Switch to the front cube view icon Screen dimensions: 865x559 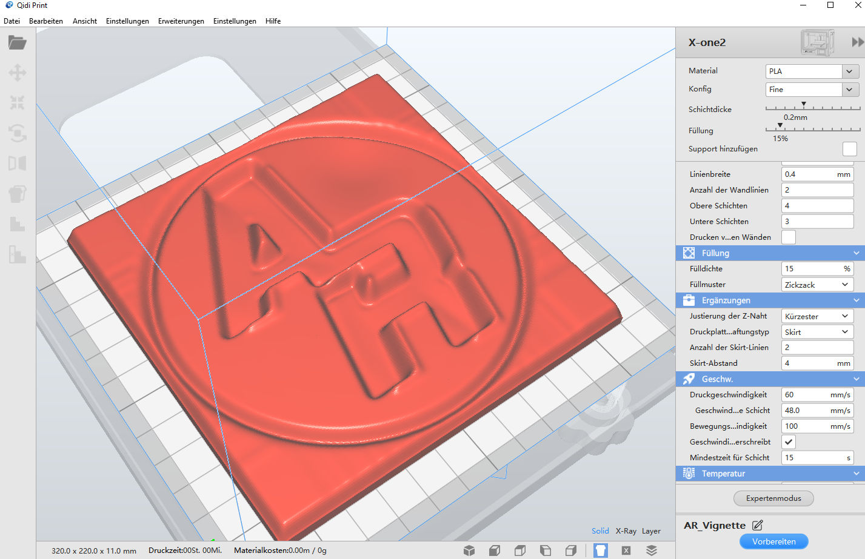(x=495, y=550)
